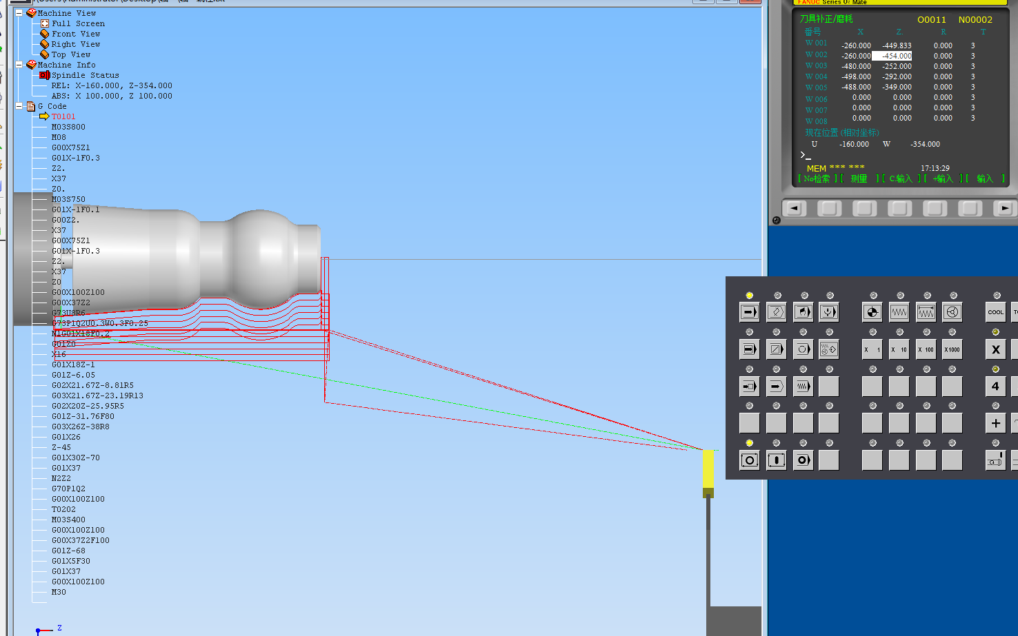Switch to Top View

click(x=71, y=54)
